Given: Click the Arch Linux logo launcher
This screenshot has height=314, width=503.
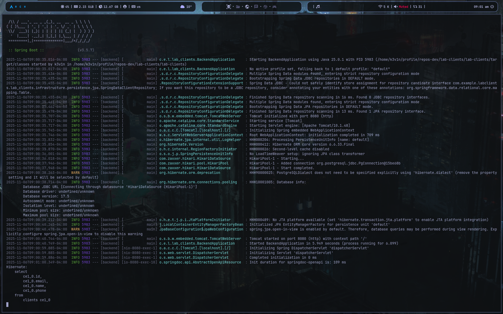Looking at the screenshot, I should tap(11, 7).
